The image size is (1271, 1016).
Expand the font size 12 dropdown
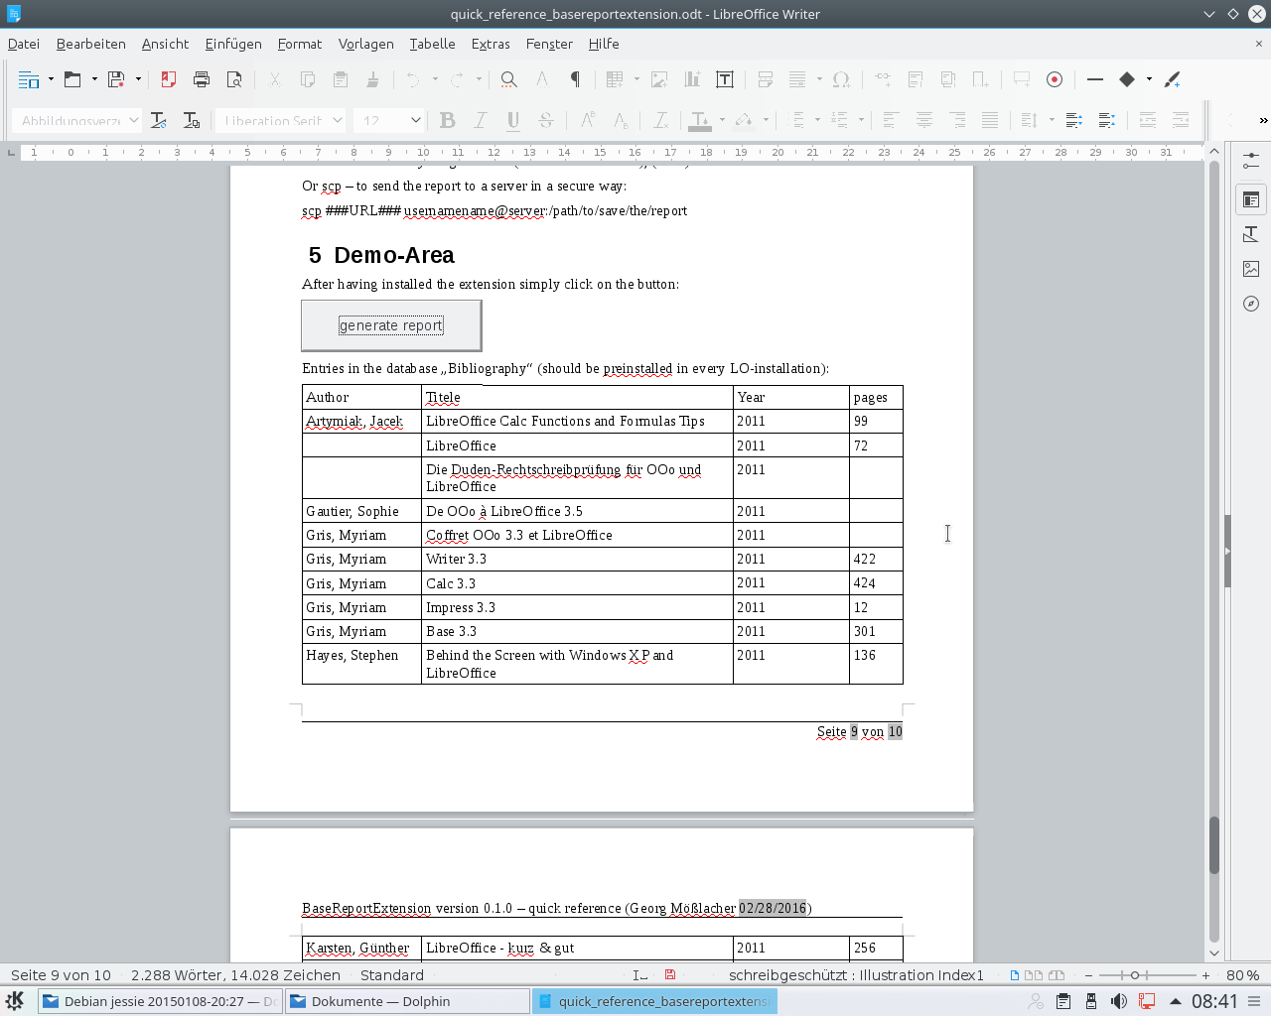point(415,120)
